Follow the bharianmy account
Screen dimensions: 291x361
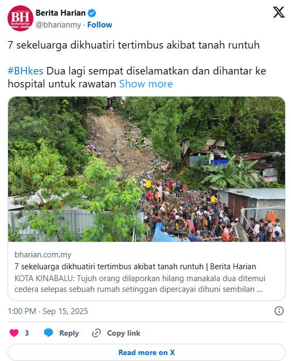coord(100,25)
